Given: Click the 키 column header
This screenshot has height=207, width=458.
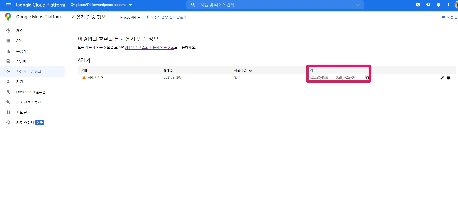Looking at the screenshot, I should (x=311, y=70).
